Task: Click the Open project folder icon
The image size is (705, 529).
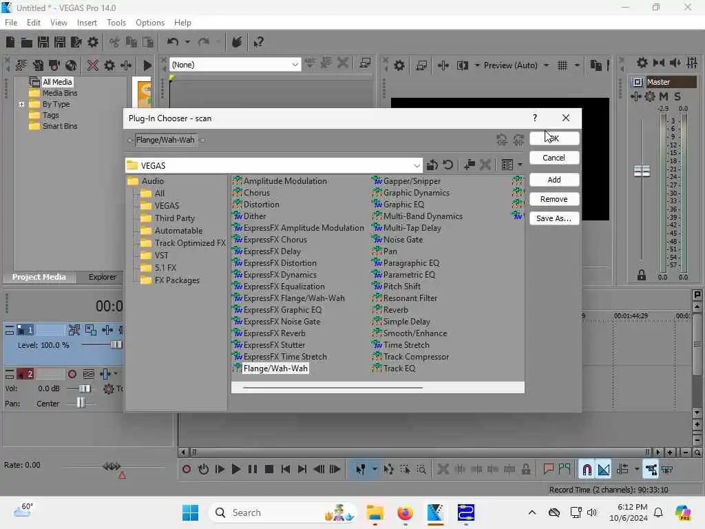Action: tap(27, 42)
